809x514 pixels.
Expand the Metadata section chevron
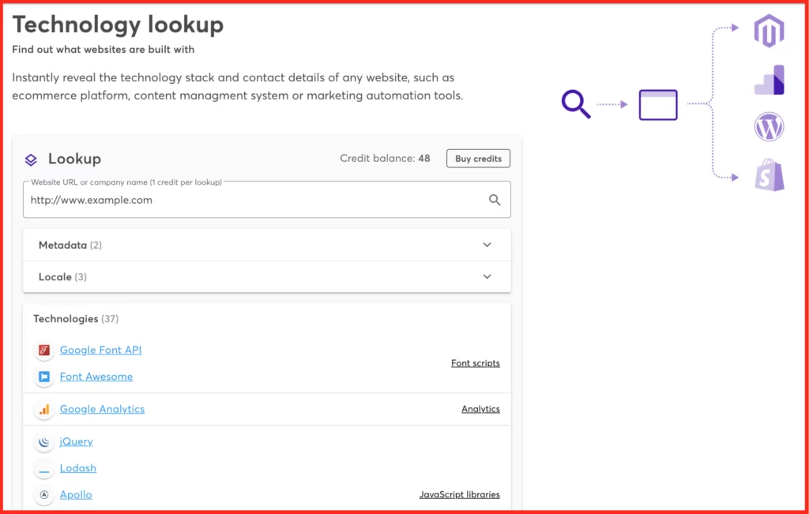[x=487, y=245]
